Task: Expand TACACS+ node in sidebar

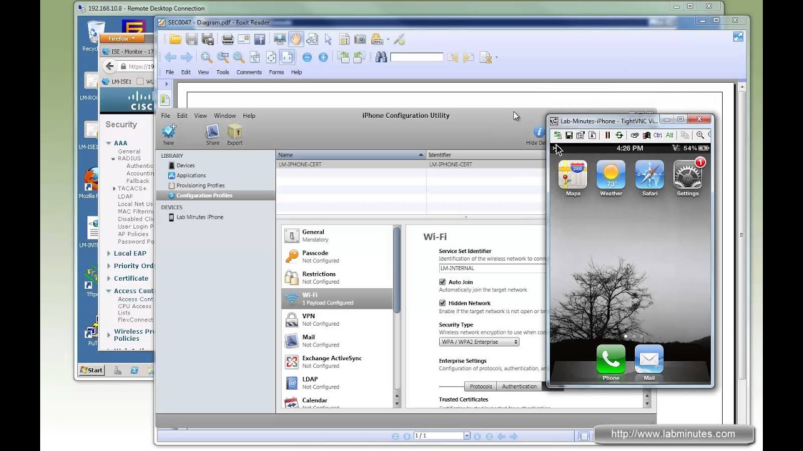Action: (x=114, y=189)
